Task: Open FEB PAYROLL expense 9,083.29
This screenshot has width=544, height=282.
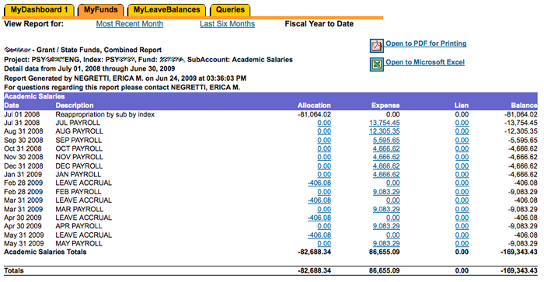Action: tap(386, 191)
